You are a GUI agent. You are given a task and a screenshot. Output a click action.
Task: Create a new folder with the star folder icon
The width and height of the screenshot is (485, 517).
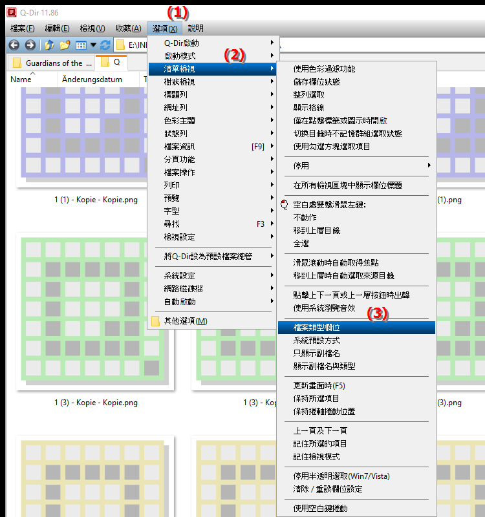tap(65, 45)
